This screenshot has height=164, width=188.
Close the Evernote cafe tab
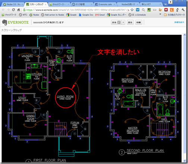click(x=114, y=4)
